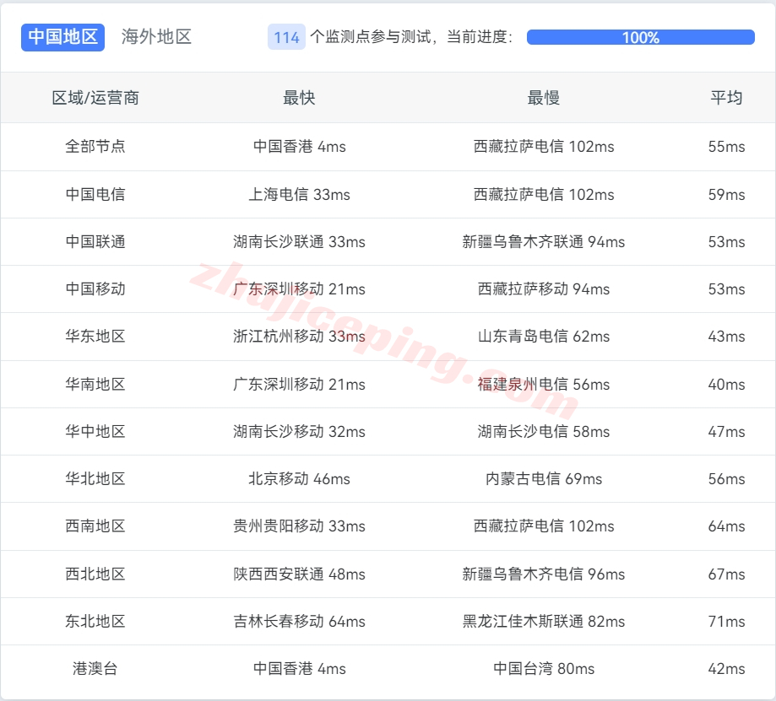Select the 中国联通 row label
Screen dimensions: 776x701
[95, 242]
